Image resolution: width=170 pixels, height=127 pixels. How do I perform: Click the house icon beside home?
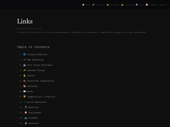pos(83,5)
